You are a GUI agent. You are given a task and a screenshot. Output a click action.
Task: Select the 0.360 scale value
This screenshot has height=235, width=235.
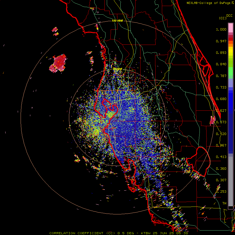pyautogui.click(x=221, y=169)
